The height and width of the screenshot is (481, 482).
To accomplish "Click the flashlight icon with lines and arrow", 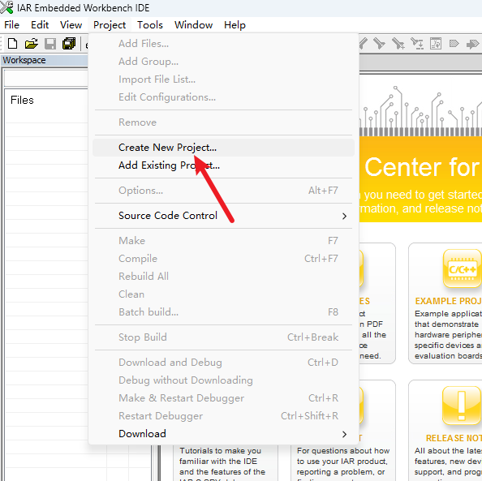I will [x=417, y=44].
